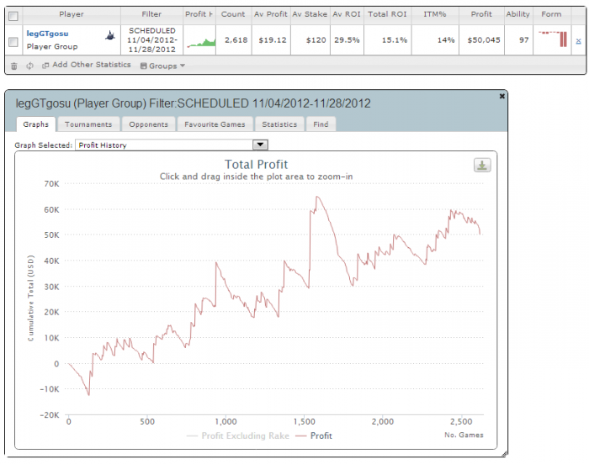Click the Profit History combo box field
This screenshot has height=464, width=589.
point(172,145)
